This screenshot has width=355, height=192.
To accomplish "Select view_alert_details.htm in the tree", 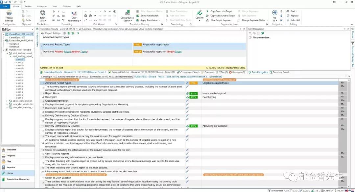I will (23, 104).
